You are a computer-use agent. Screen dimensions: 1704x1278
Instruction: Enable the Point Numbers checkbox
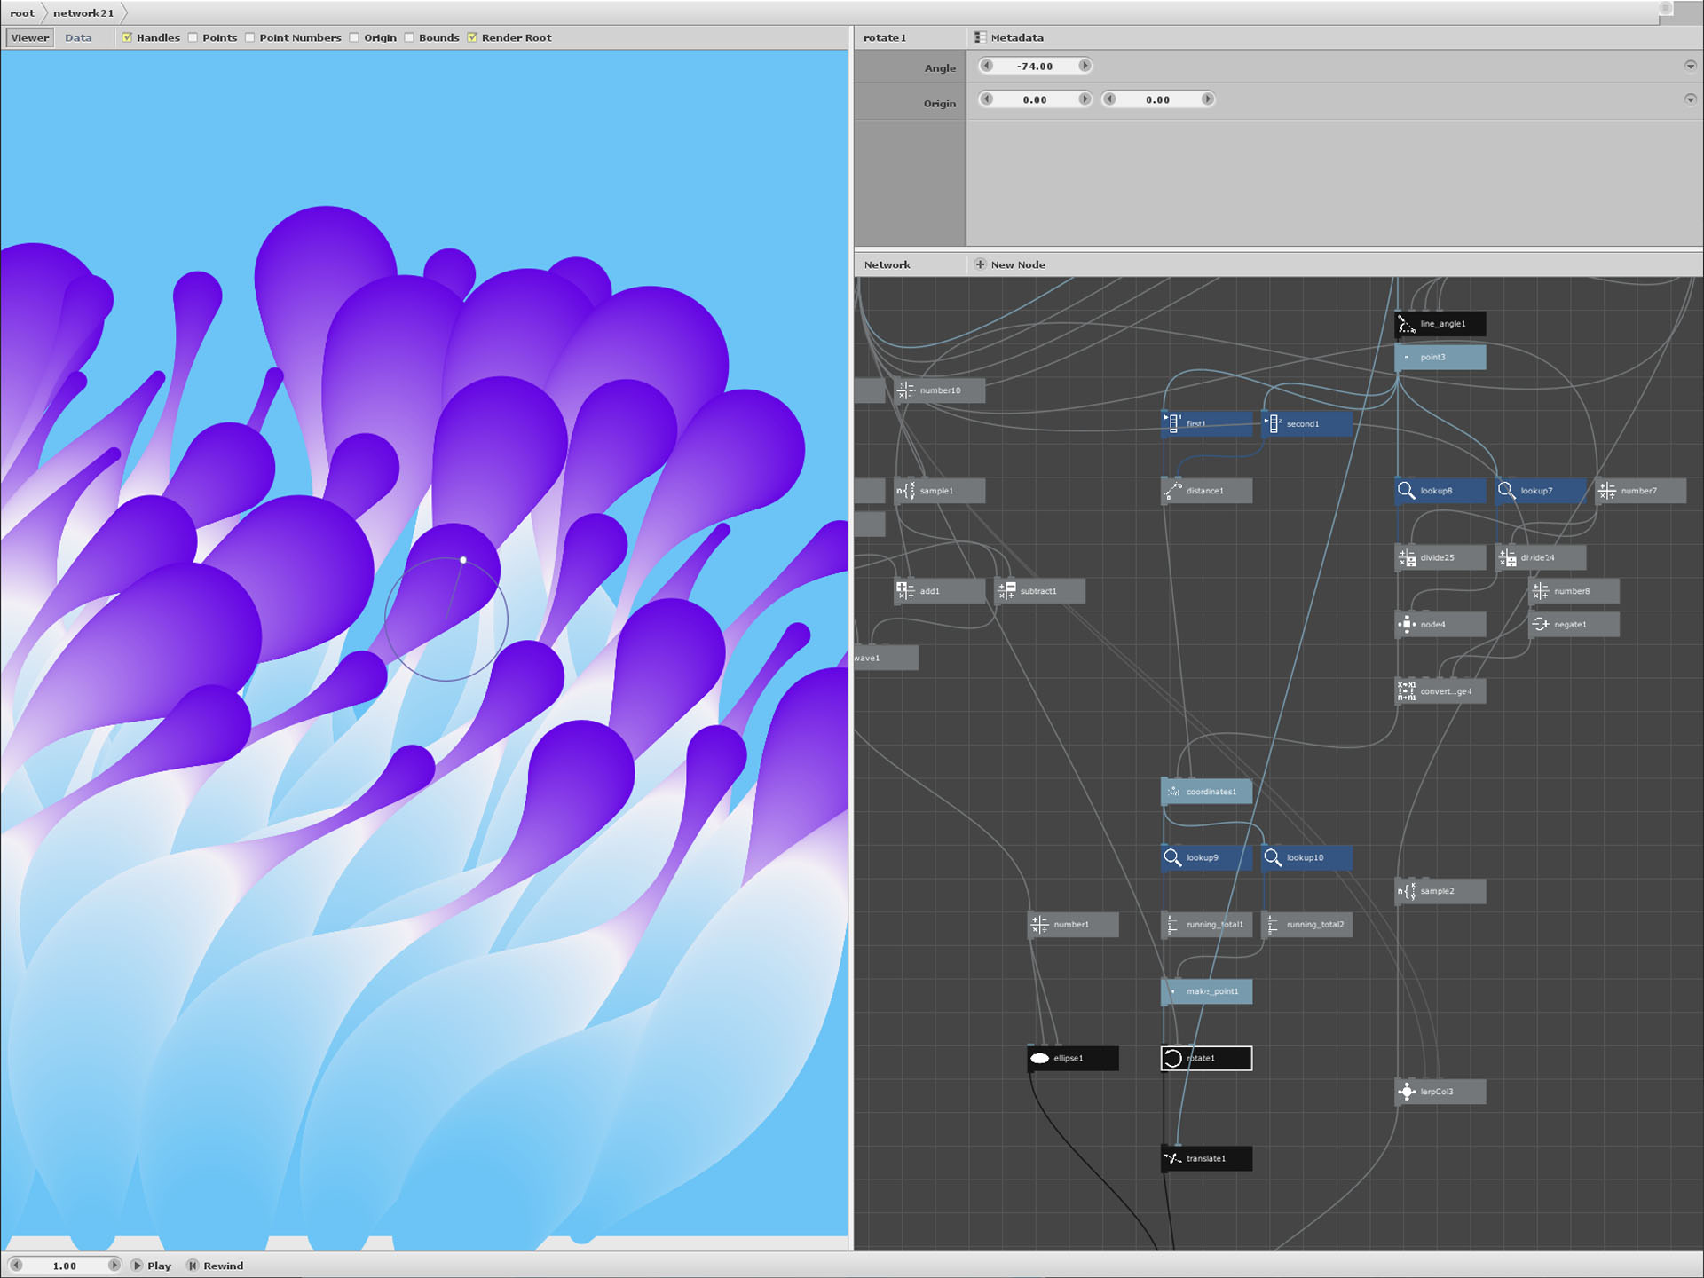click(250, 37)
